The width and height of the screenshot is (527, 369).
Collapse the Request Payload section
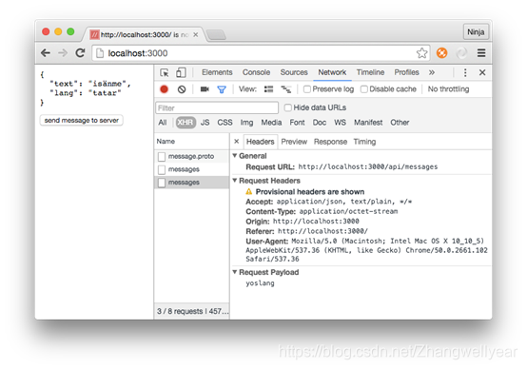click(x=235, y=272)
